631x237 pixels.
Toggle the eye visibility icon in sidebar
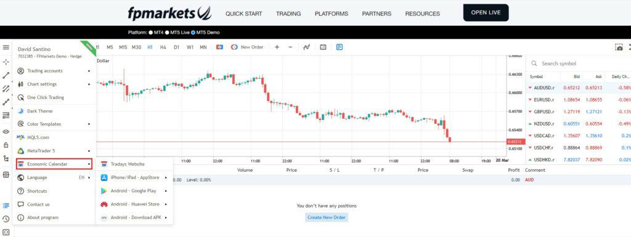pyautogui.click(x=6, y=131)
